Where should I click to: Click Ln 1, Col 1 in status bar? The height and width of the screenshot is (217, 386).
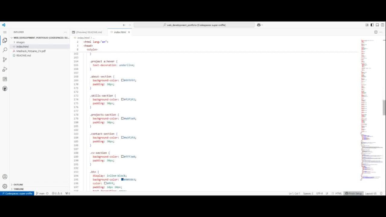point(294,193)
